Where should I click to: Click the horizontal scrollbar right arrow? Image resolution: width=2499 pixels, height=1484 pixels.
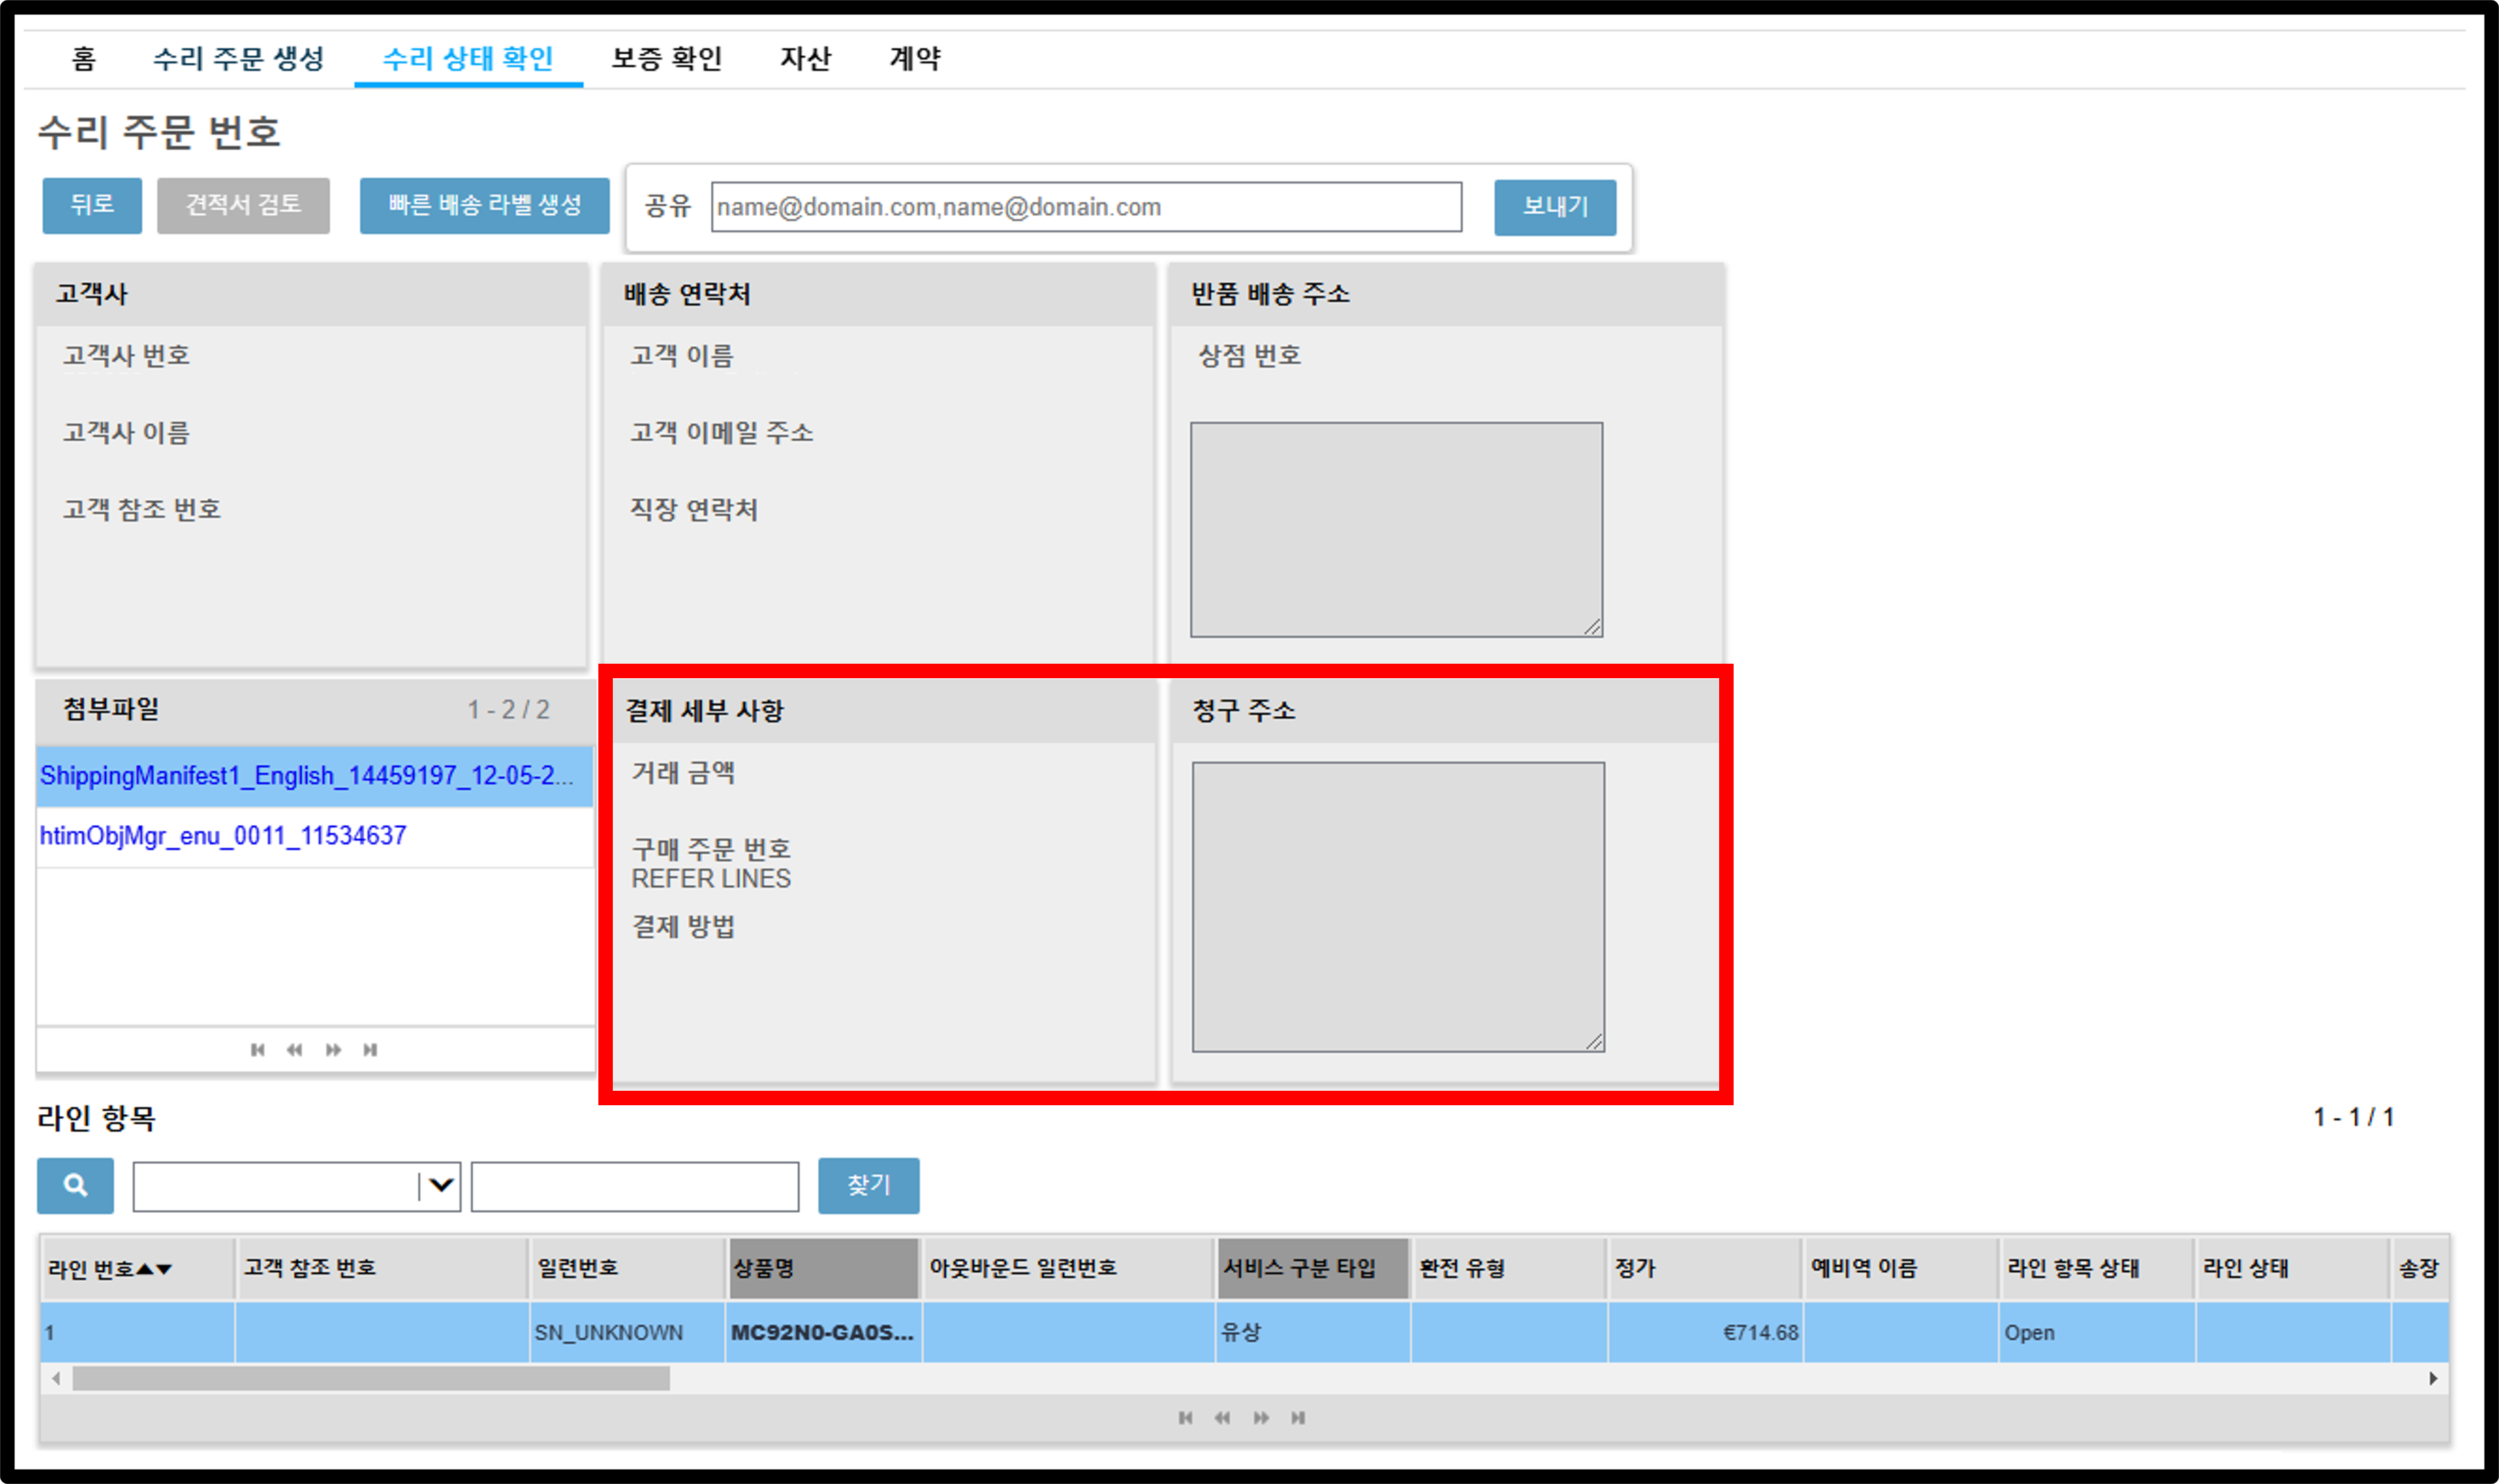[2433, 1378]
